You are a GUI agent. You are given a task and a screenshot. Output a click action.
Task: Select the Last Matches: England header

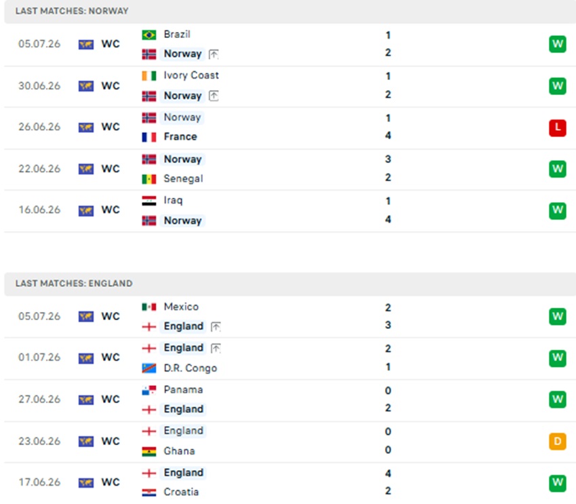pos(74,284)
